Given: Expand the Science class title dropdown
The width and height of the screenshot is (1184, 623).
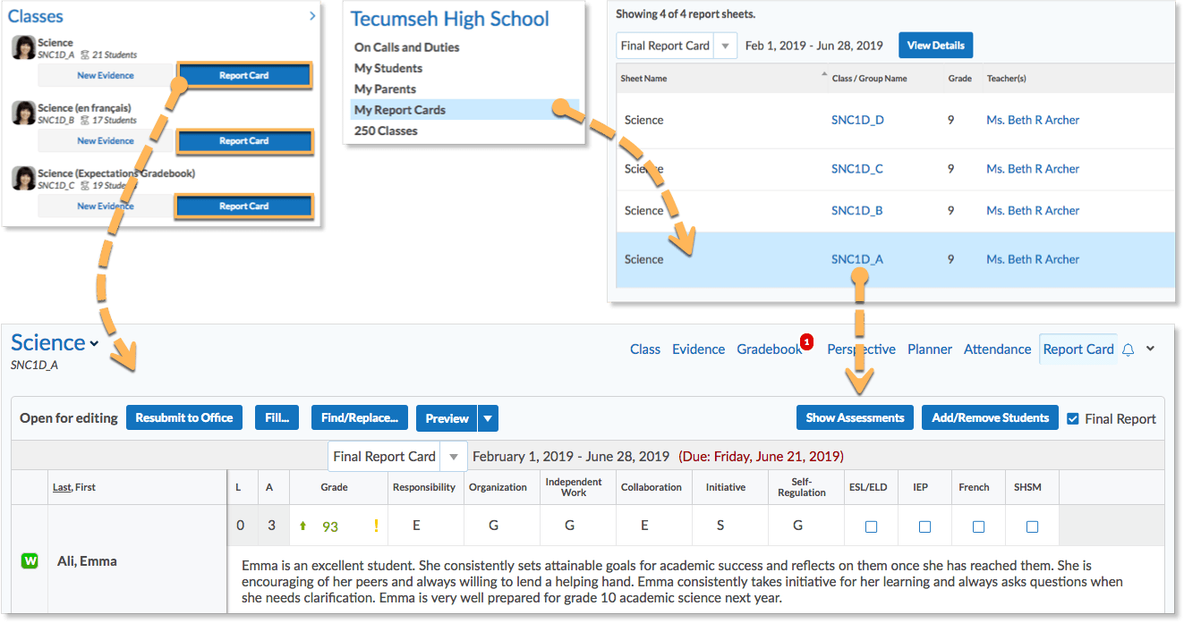Looking at the screenshot, I should (94, 344).
